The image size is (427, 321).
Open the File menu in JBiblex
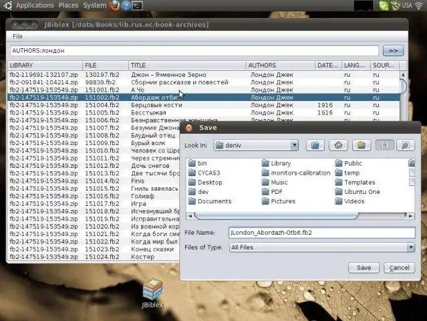point(17,36)
